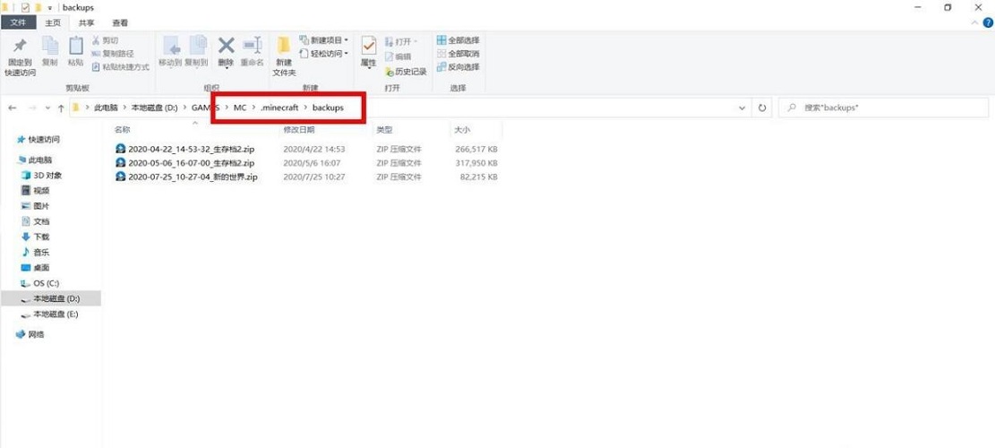995x448 pixels.
Task: Open 3D 对象 in the navigation pane
Action: pos(42,176)
